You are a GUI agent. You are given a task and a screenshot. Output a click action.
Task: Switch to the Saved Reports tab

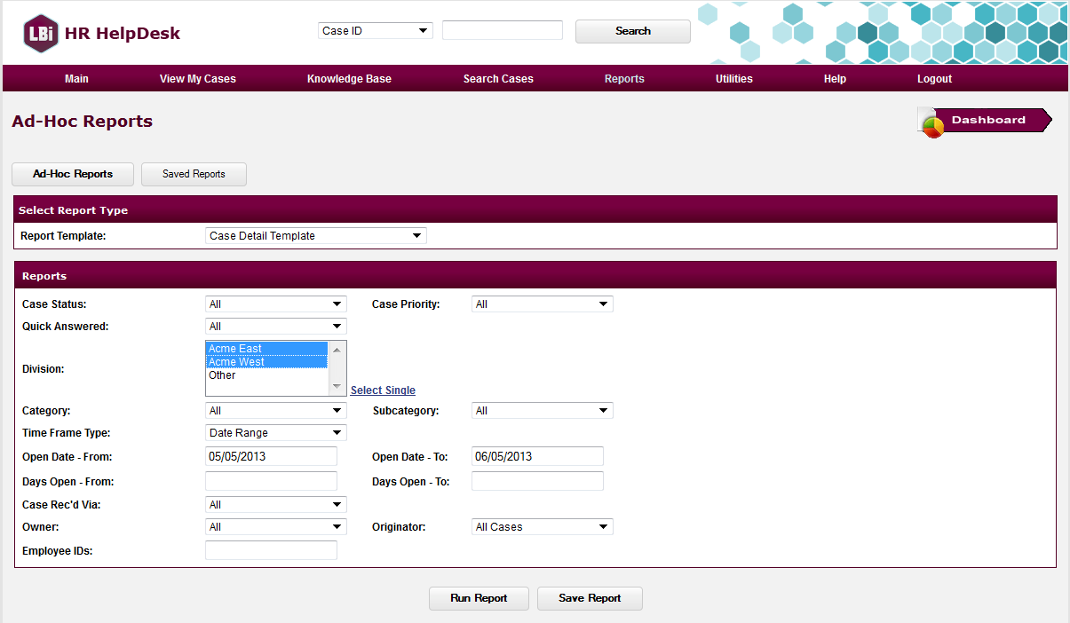coord(194,174)
